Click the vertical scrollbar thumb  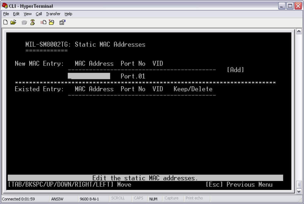click(299, 184)
